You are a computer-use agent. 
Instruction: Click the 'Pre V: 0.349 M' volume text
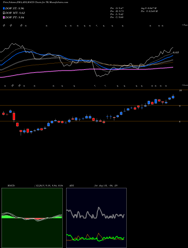(x=149, y=11)
